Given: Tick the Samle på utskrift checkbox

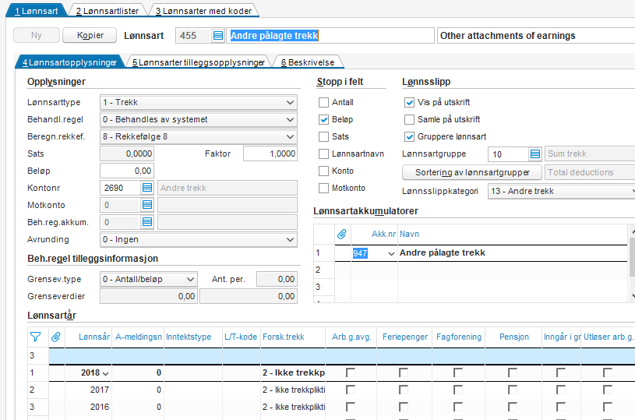Looking at the screenshot, I should point(409,119).
